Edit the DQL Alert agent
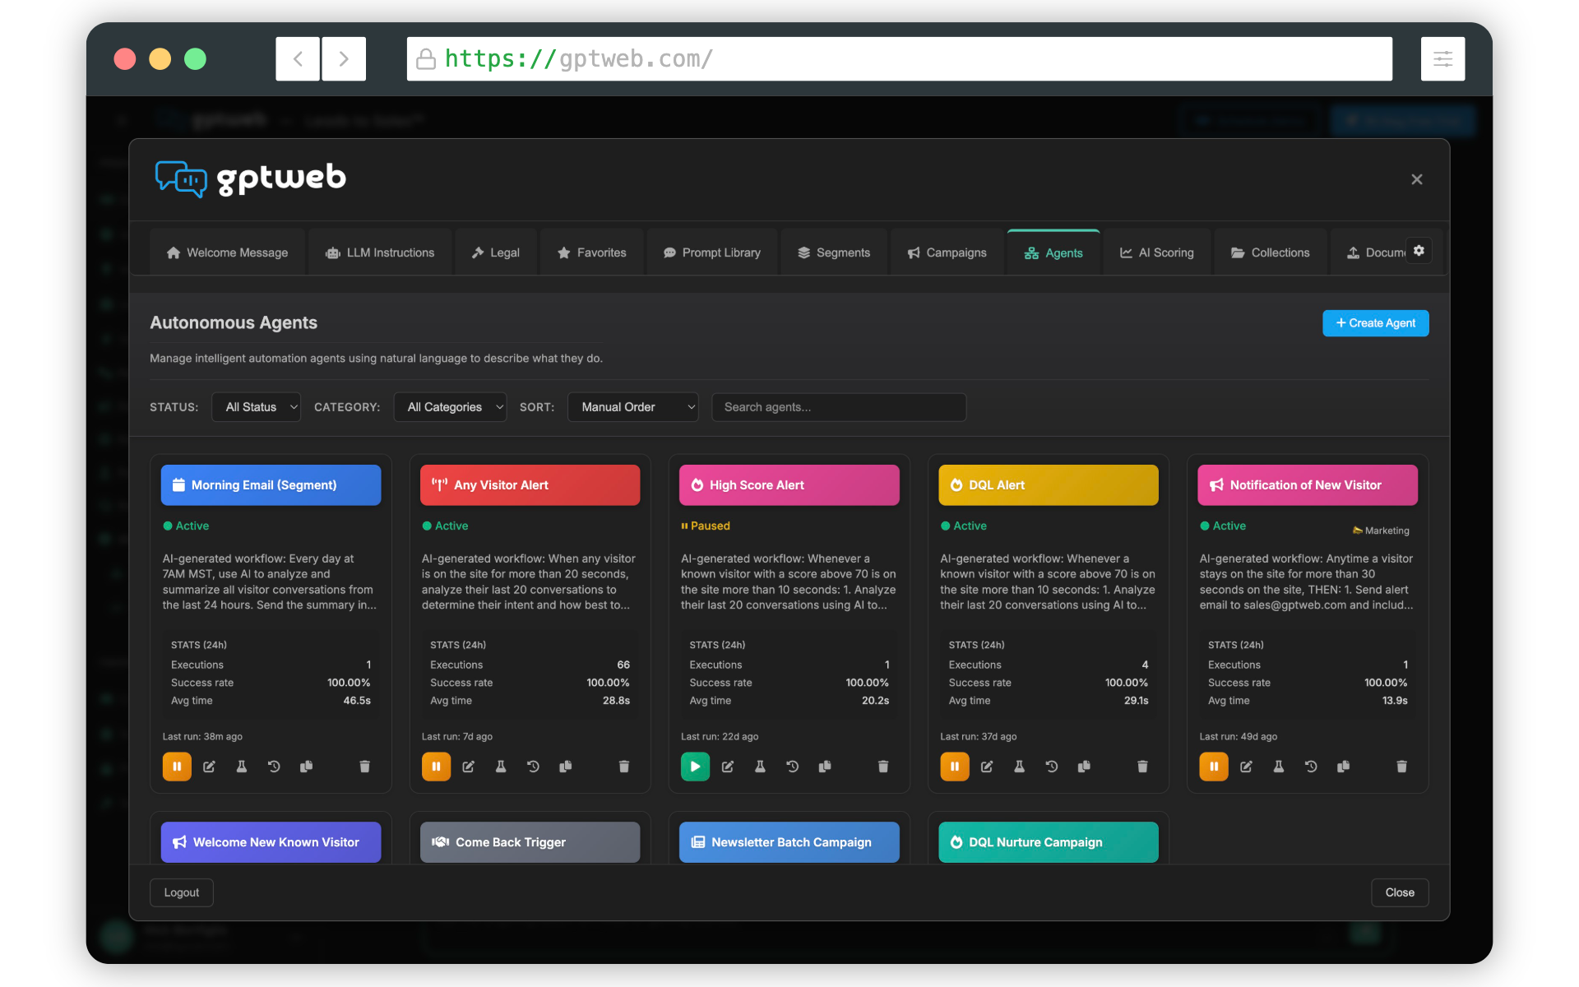This screenshot has height=987, width=1579. 987,767
